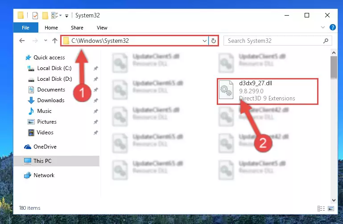This screenshot has width=343, height=224.
Task: Click the pin icon beside Pictures
Action: [x=95, y=122]
